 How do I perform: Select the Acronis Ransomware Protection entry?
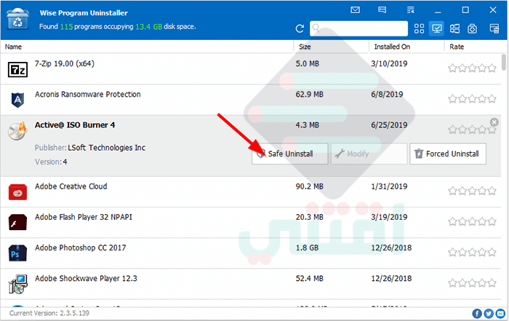pos(251,100)
